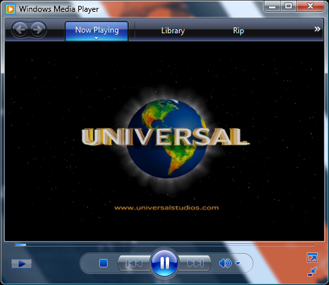Click the Windows Media Player title icon
329x285 pixels.
10,9
